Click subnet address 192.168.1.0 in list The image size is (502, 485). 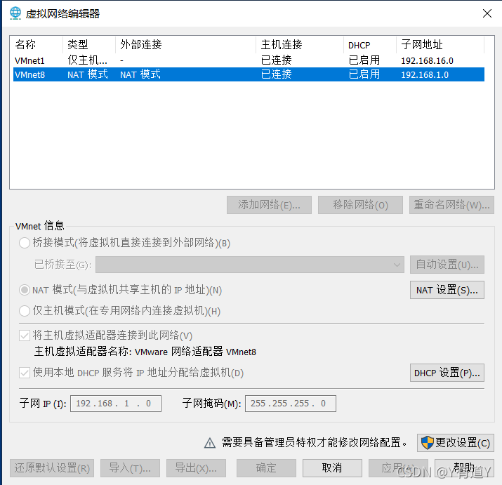[425, 74]
